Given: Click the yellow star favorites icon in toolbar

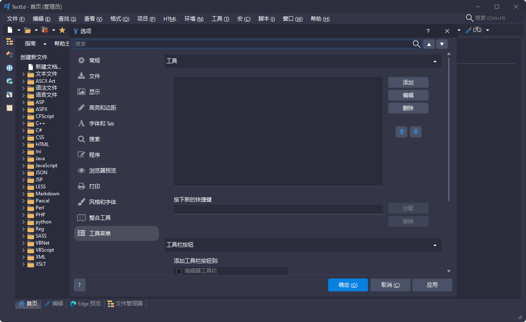Looking at the screenshot, I should point(62,30).
